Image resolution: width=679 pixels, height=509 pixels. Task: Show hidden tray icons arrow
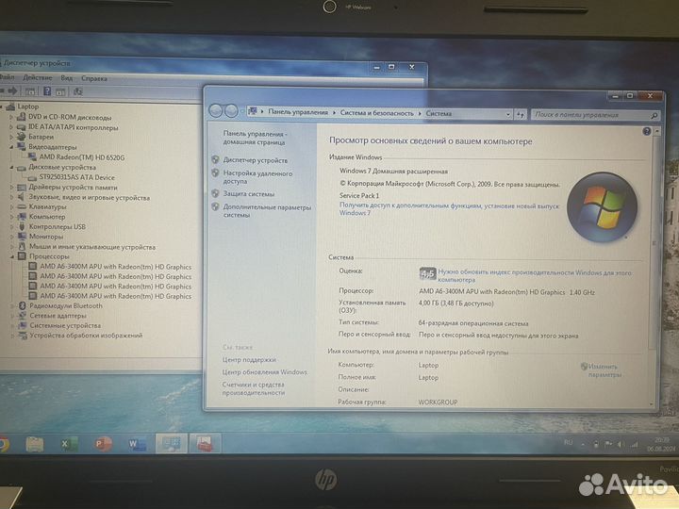583,445
